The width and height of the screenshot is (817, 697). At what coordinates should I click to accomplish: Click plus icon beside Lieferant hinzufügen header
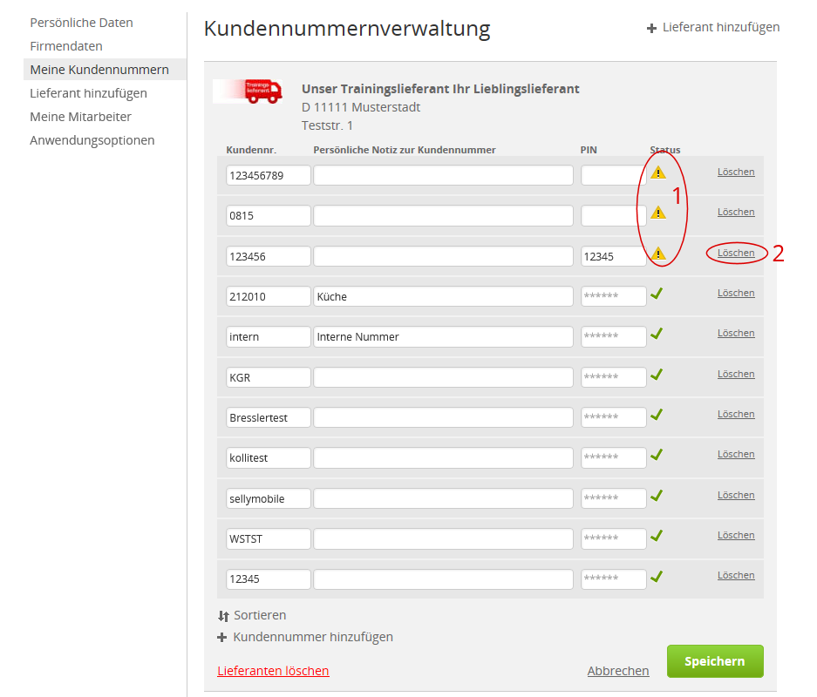tap(651, 28)
